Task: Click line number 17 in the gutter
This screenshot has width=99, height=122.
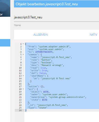Action: point(20,86)
